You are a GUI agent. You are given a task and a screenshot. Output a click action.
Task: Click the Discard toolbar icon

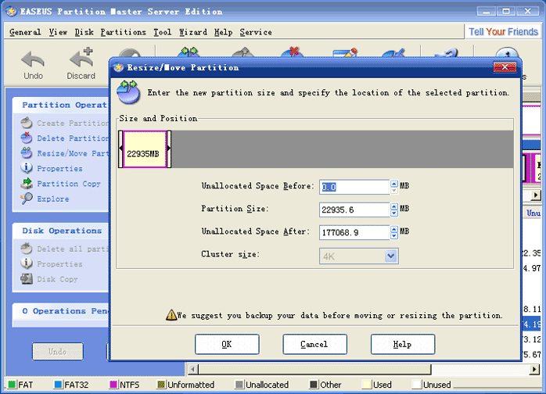point(81,57)
